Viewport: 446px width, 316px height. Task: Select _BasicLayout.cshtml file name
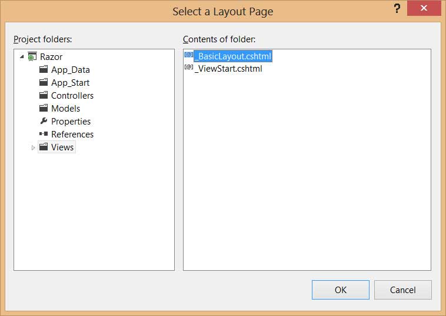click(233, 56)
